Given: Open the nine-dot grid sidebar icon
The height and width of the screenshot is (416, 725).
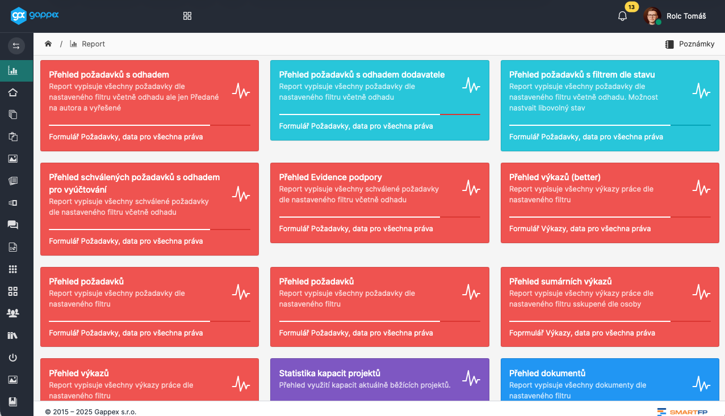Looking at the screenshot, I should (x=13, y=269).
